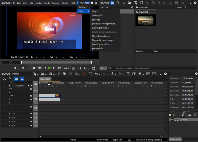Click the Stop button in the player

click(34, 68)
